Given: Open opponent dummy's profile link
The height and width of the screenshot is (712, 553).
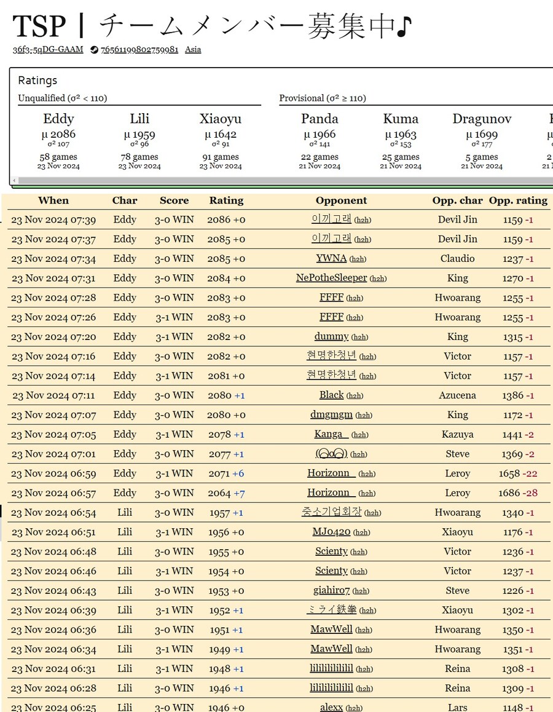Looking at the screenshot, I should coord(331,336).
